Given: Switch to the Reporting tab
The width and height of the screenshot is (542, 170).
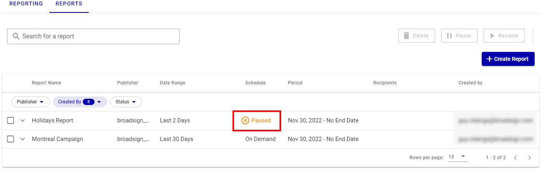Looking at the screenshot, I should point(26,4).
